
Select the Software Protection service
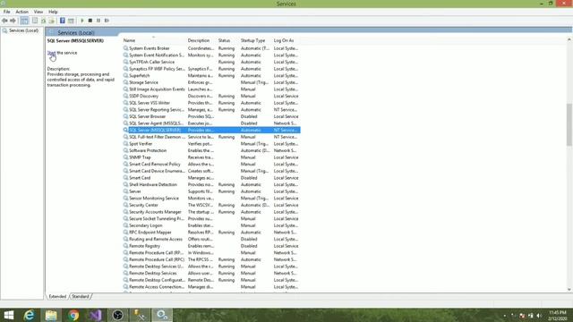(x=211, y=150)
